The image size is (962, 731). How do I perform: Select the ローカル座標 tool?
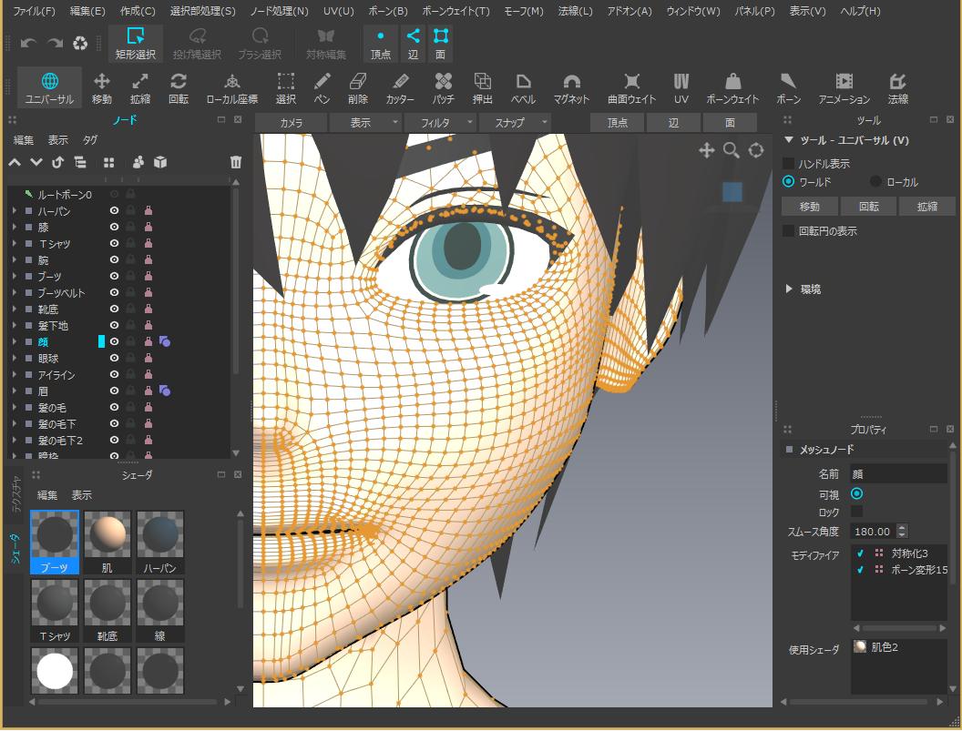pos(232,87)
